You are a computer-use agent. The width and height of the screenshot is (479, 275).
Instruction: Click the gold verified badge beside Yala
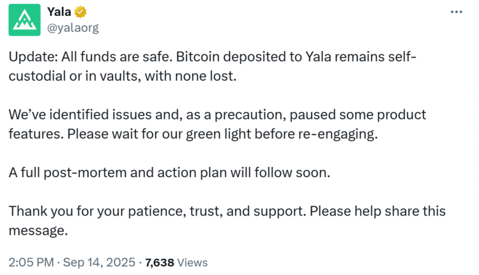[81, 12]
